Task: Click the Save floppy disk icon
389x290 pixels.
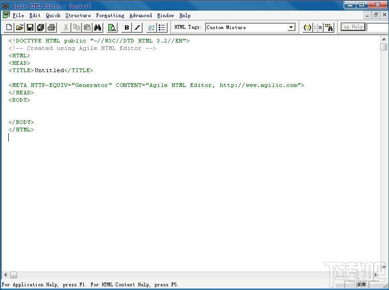Action: click(30, 27)
